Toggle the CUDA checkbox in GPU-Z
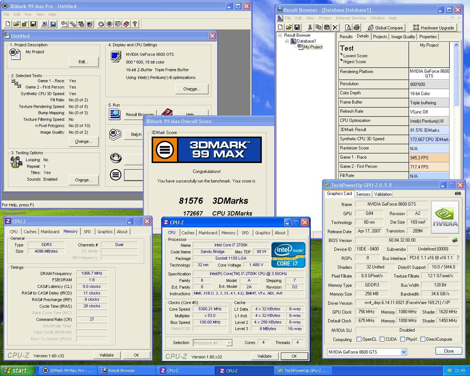This screenshot has width=470, height=376. 382,339
